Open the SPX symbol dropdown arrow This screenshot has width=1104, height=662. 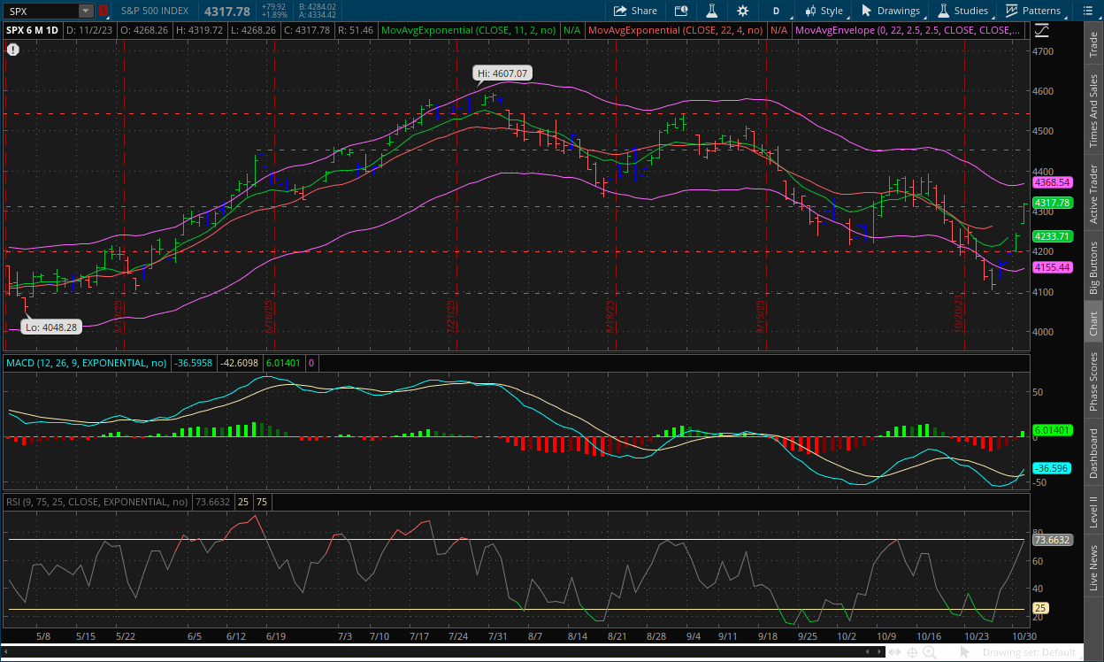[x=85, y=11]
